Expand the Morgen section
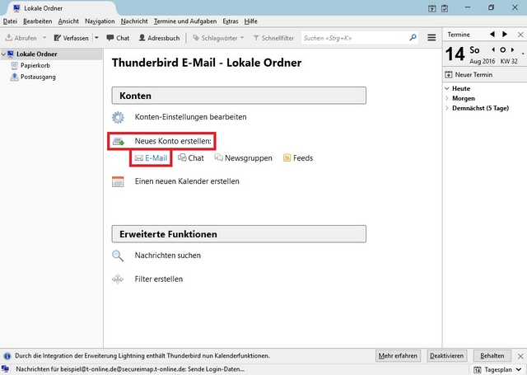527x375 pixels. (x=447, y=98)
